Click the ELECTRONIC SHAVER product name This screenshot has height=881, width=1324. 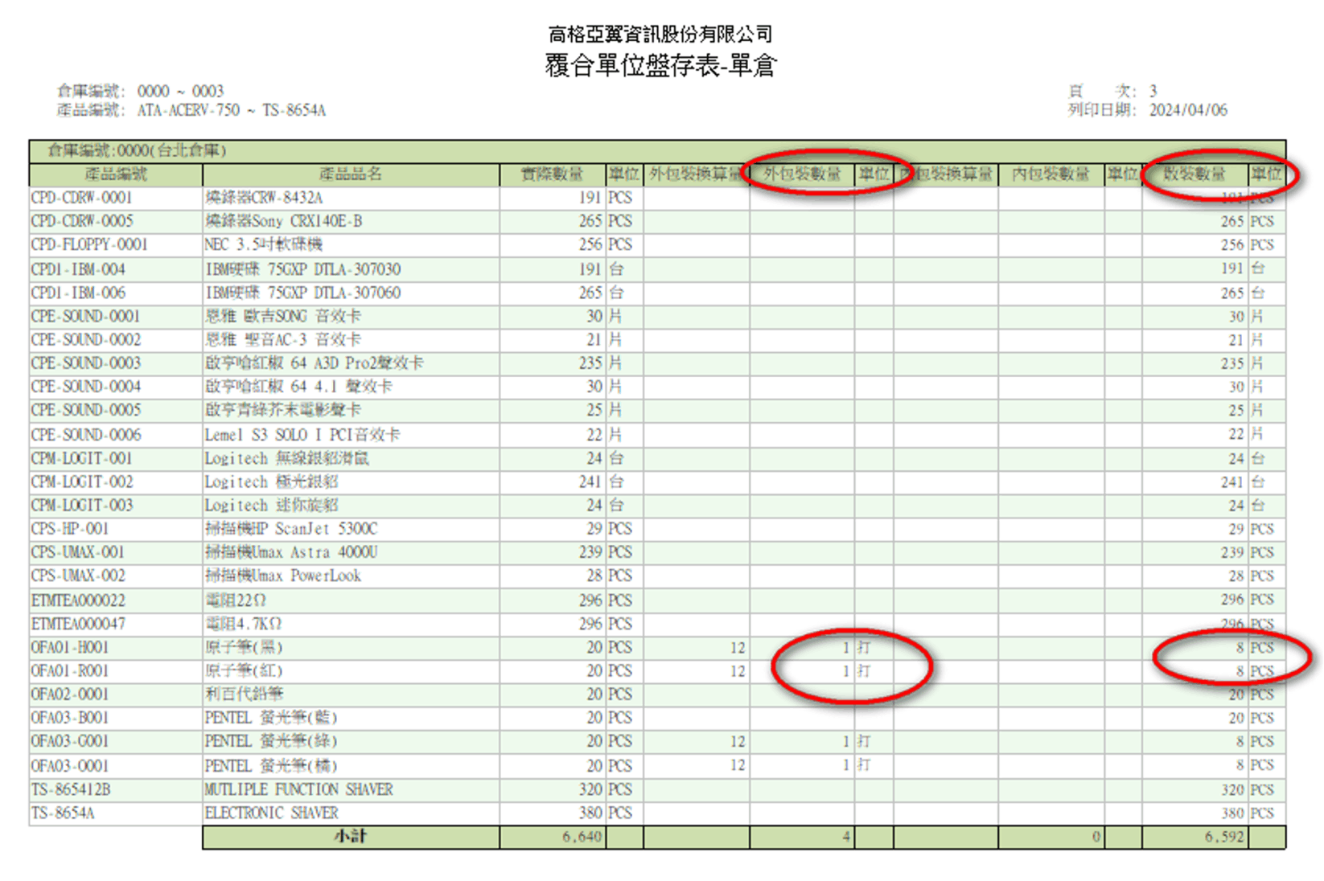(x=272, y=813)
